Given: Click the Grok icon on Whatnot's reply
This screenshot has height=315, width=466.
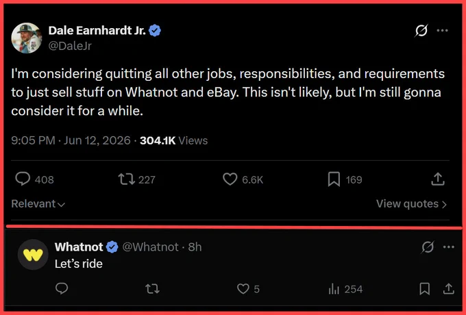Looking at the screenshot, I should pos(428,247).
